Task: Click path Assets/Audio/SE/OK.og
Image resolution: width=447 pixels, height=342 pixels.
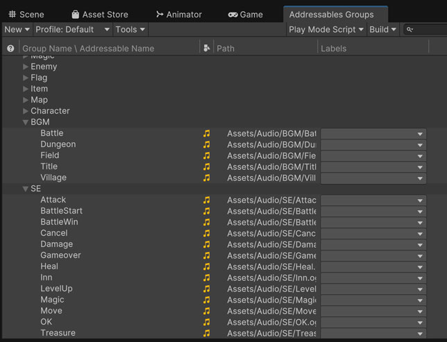Action: coord(271,323)
